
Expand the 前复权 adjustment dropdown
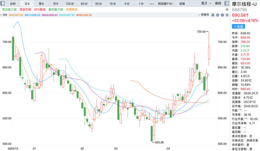pyautogui.click(x=204, y=16)
